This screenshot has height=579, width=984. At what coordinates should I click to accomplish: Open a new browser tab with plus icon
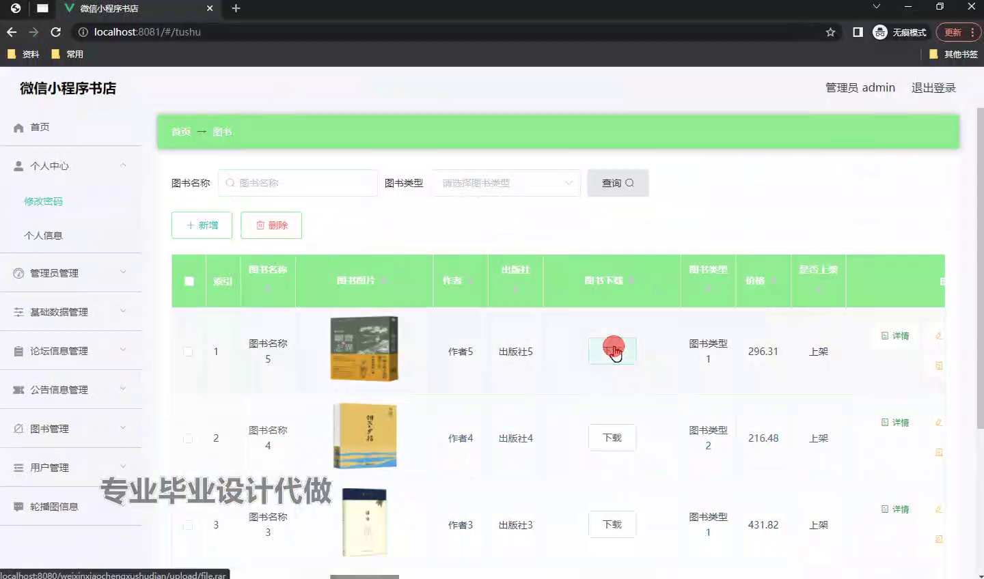(236, 8)
